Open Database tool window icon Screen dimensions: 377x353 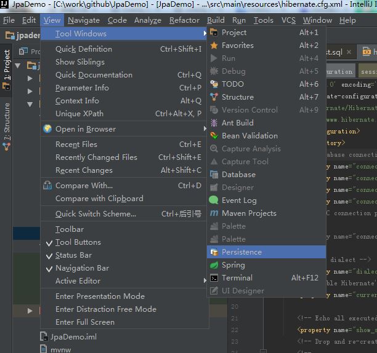(x=214, y=175)
